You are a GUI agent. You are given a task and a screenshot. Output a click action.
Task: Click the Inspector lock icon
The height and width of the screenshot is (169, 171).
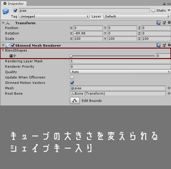164,4
